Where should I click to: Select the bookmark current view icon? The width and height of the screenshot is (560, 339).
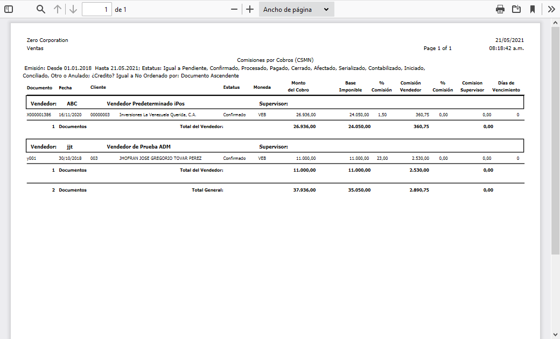tap(532, 9)
